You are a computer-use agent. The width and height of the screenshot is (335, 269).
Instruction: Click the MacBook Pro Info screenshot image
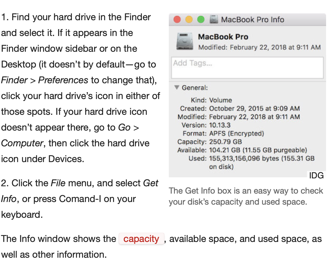pos(247,95)
